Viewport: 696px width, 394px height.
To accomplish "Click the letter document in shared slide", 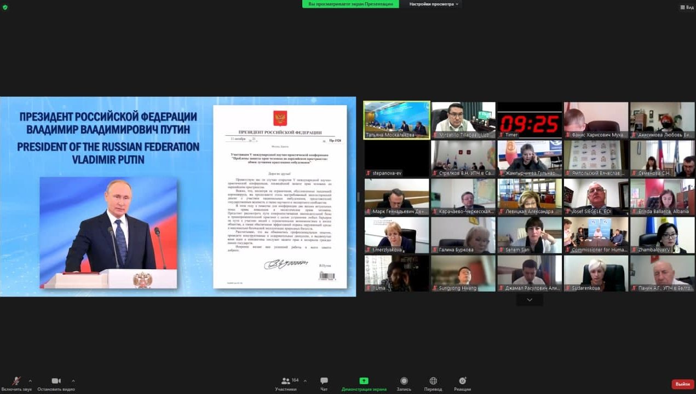I will [x=280, y=196].
